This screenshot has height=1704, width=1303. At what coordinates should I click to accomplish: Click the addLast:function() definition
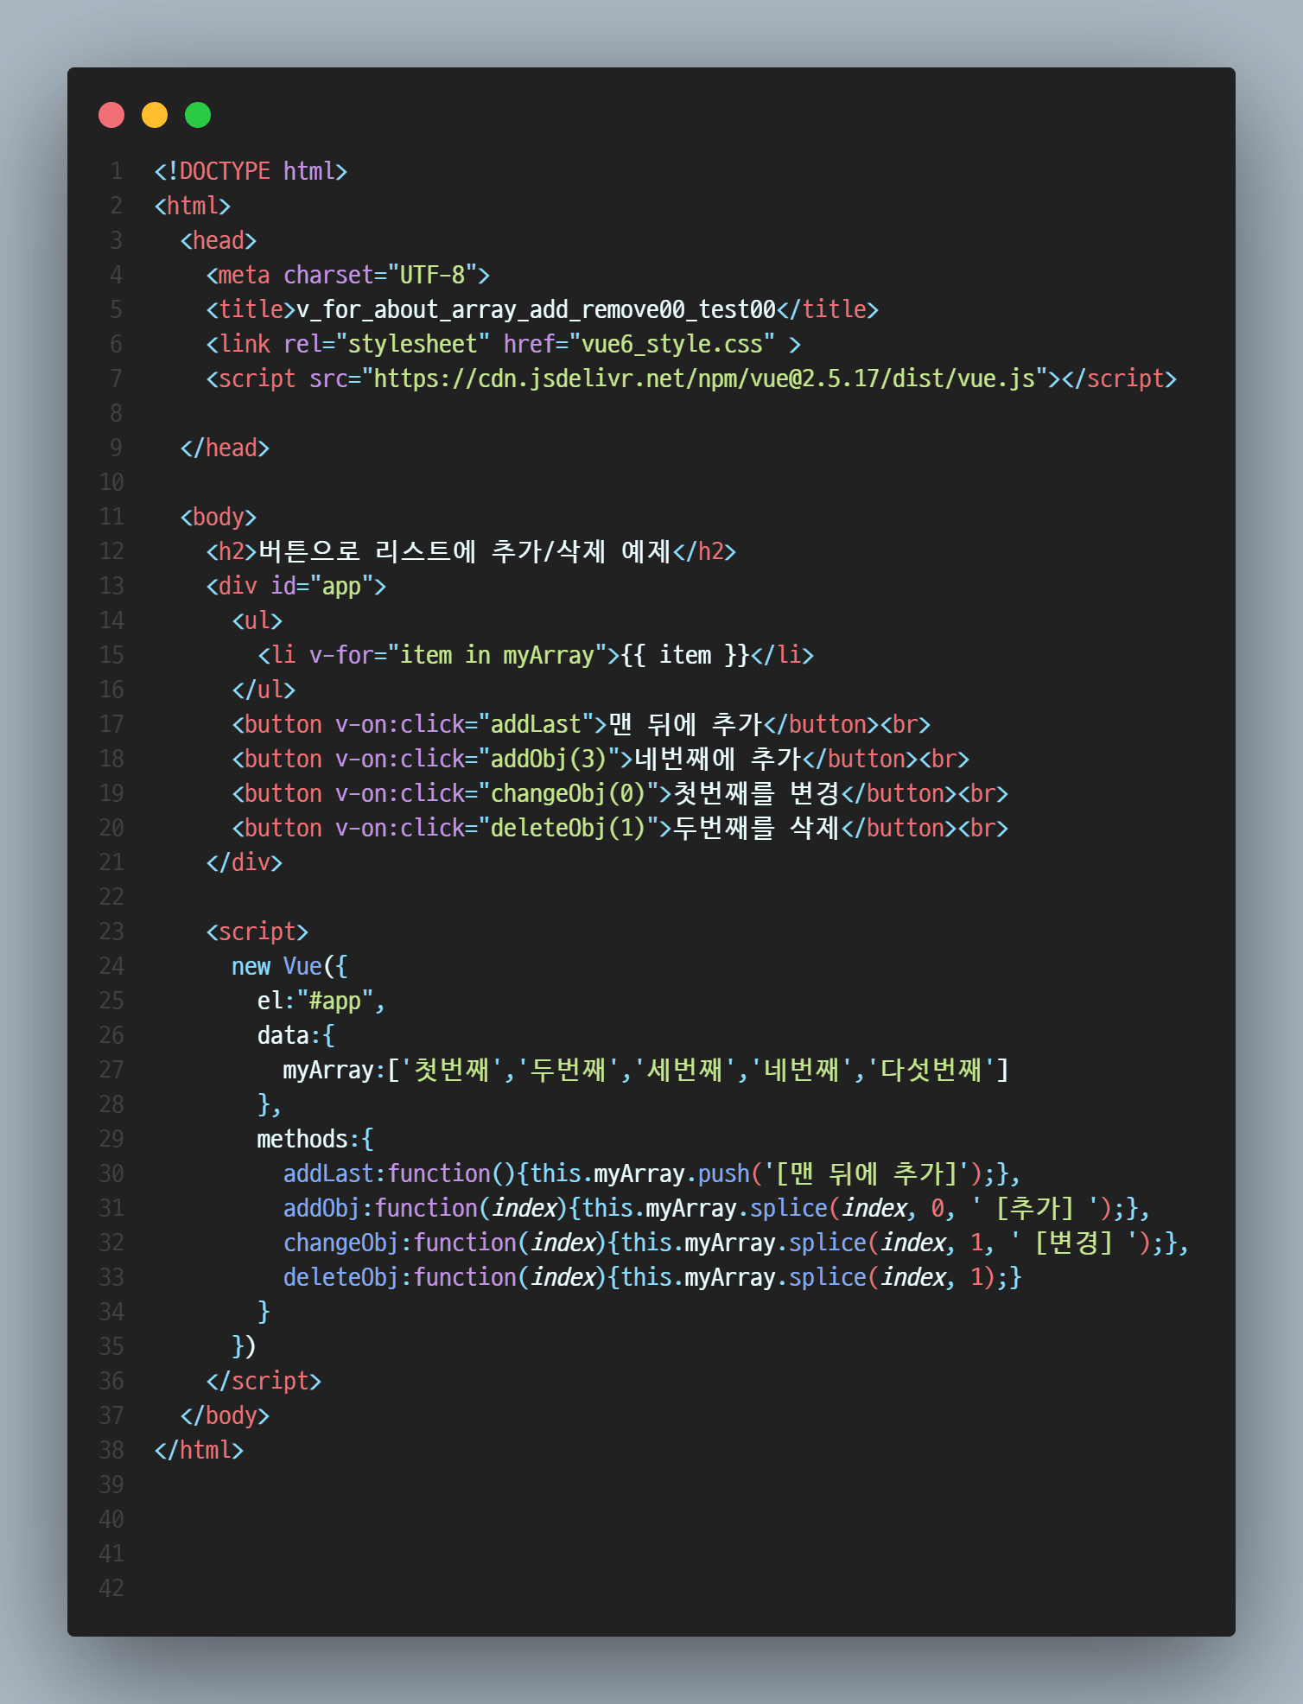click(652, 1173)
